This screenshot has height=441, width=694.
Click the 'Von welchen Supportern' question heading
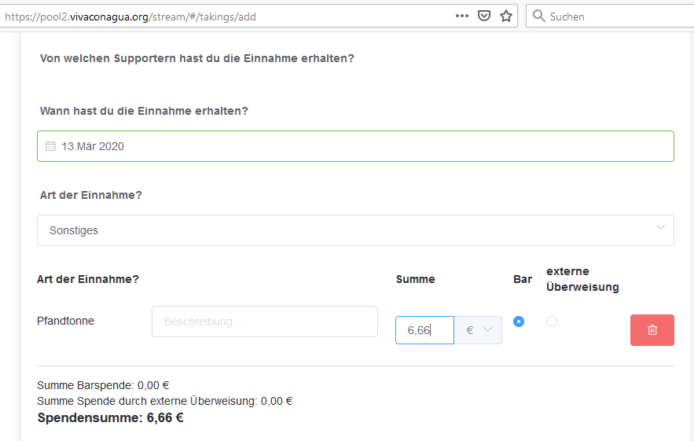[x=196, y=58]
